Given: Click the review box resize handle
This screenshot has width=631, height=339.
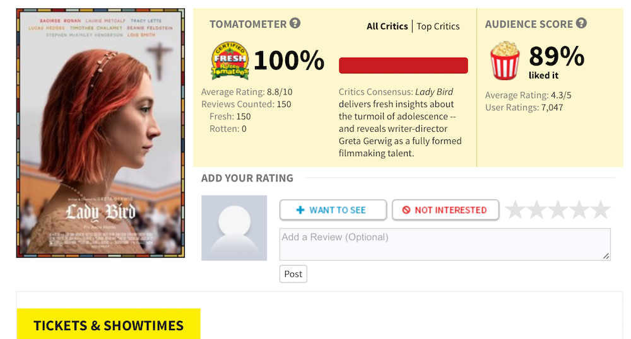Looking at the screenshot, I should (x=606, y=256).
